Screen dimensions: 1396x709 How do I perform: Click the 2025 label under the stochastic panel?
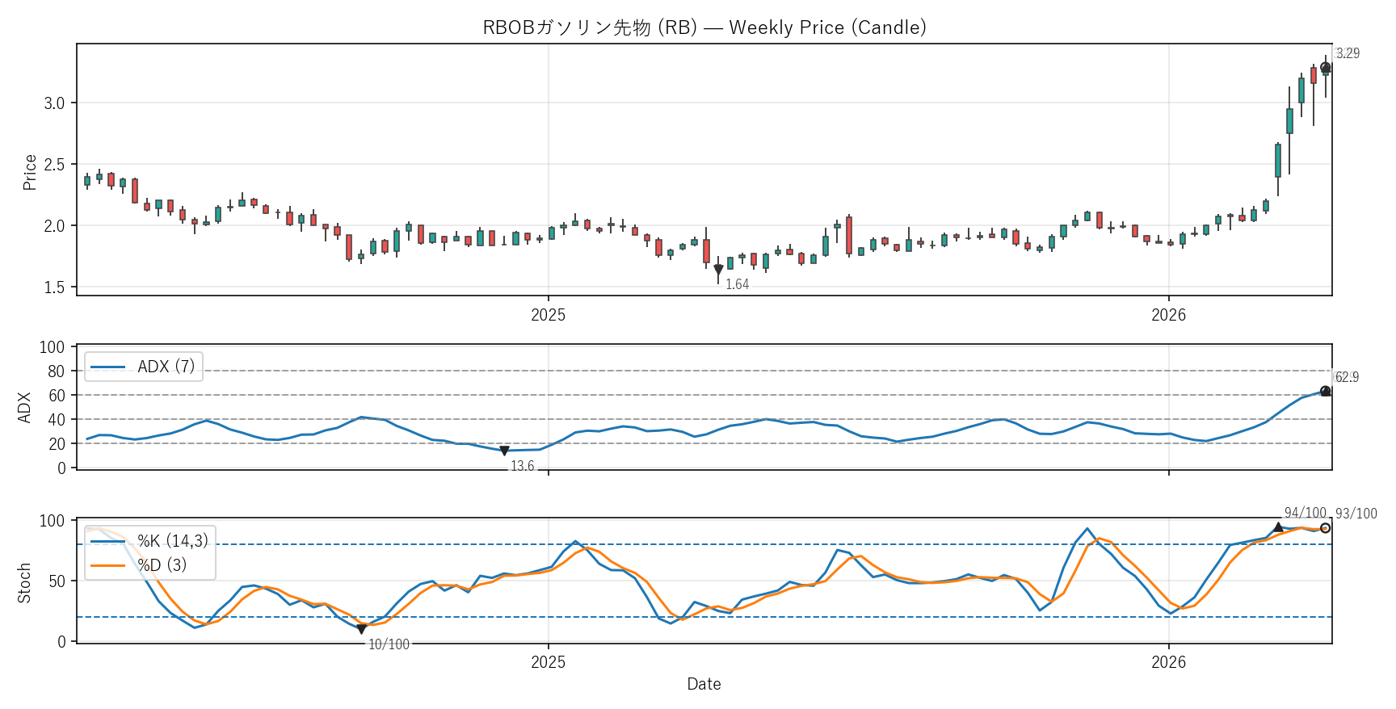coord(548,663)
